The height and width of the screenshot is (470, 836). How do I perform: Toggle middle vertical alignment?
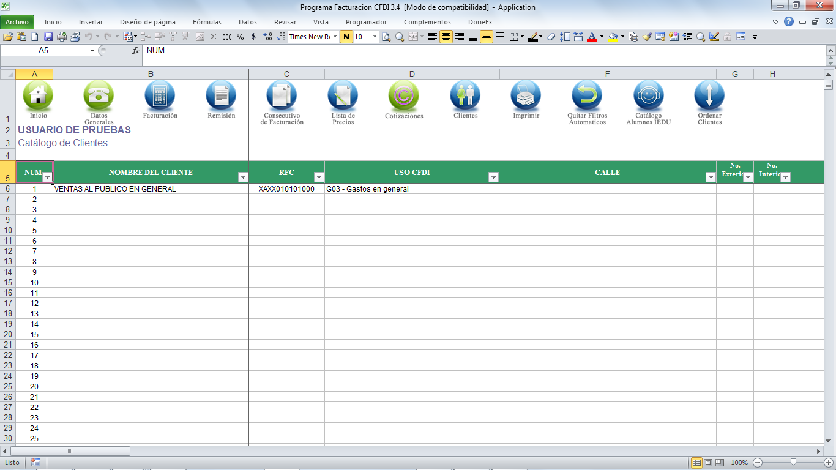pyautogui.click(x=487, y=37)
